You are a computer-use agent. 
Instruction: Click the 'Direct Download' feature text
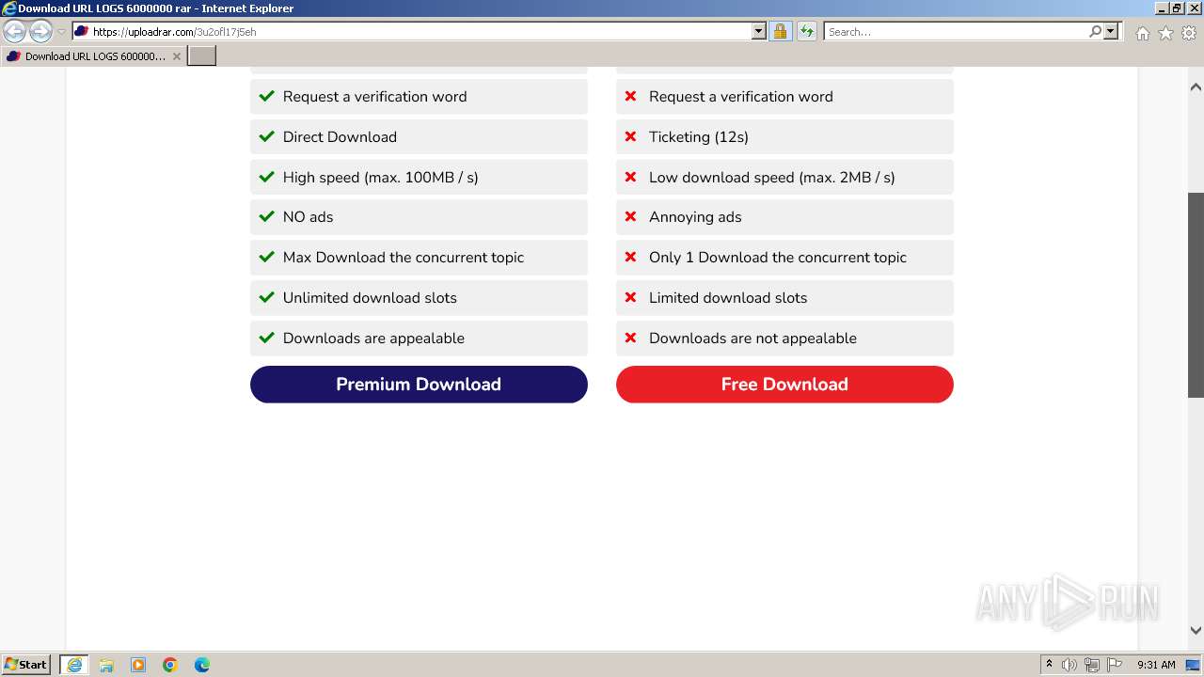point(340,137)
